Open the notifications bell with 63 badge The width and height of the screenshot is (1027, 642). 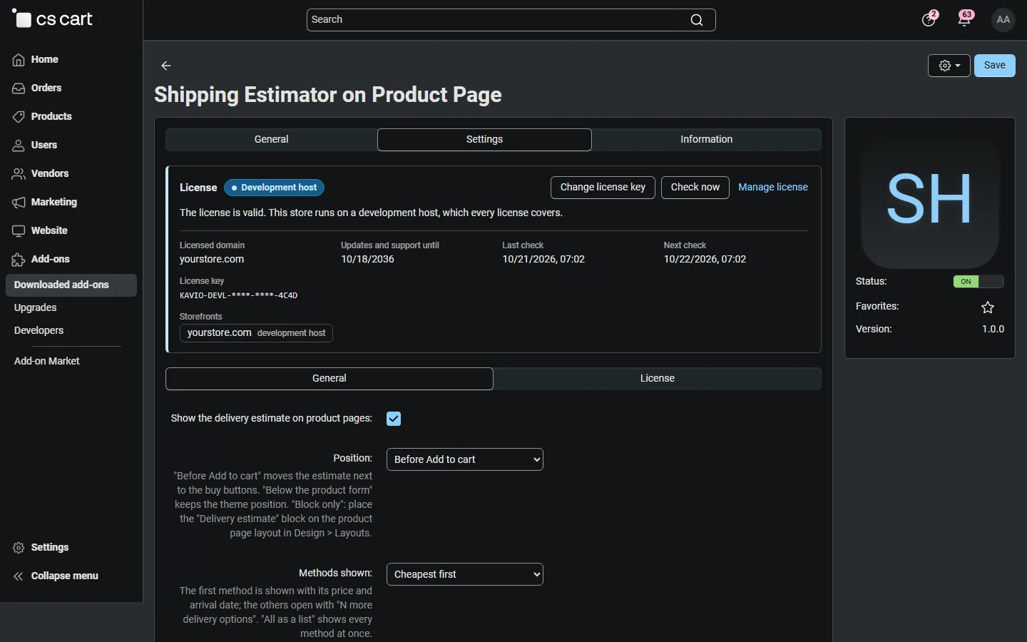966,19
